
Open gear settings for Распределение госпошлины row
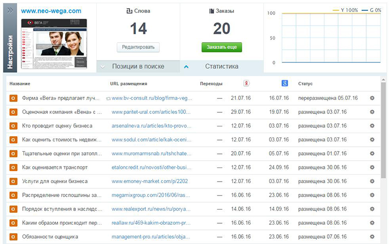click(x=372, y=195)
